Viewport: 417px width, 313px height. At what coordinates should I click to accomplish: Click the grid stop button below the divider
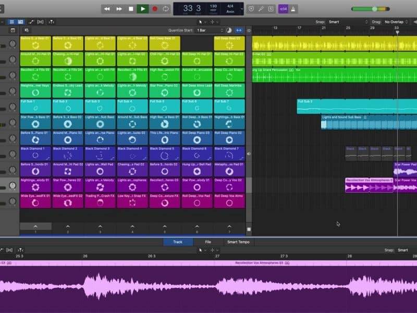pyautogui.click(x=249, y=229)
